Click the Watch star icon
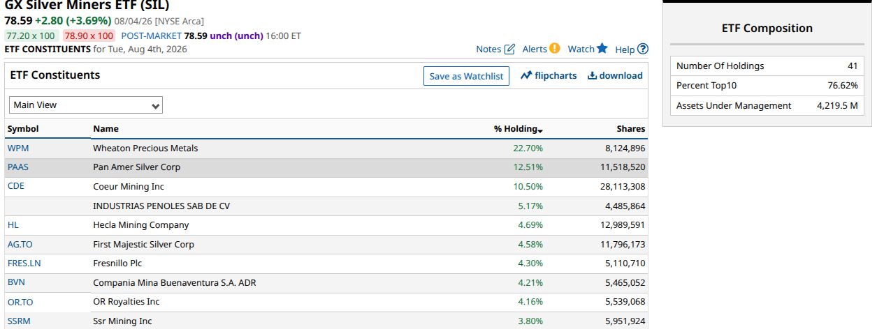877x329 pixels. pyautogui.click(x=602, y=48)
